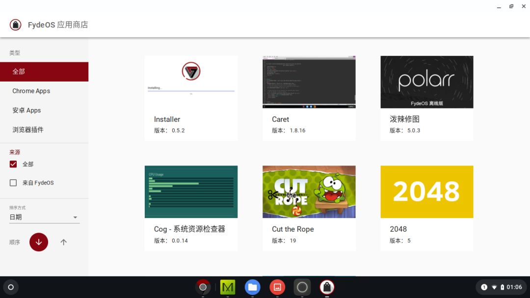Open the red gallery app in shelf
The height and width of the screenshot is (298, 530).
tap(277, 287)
